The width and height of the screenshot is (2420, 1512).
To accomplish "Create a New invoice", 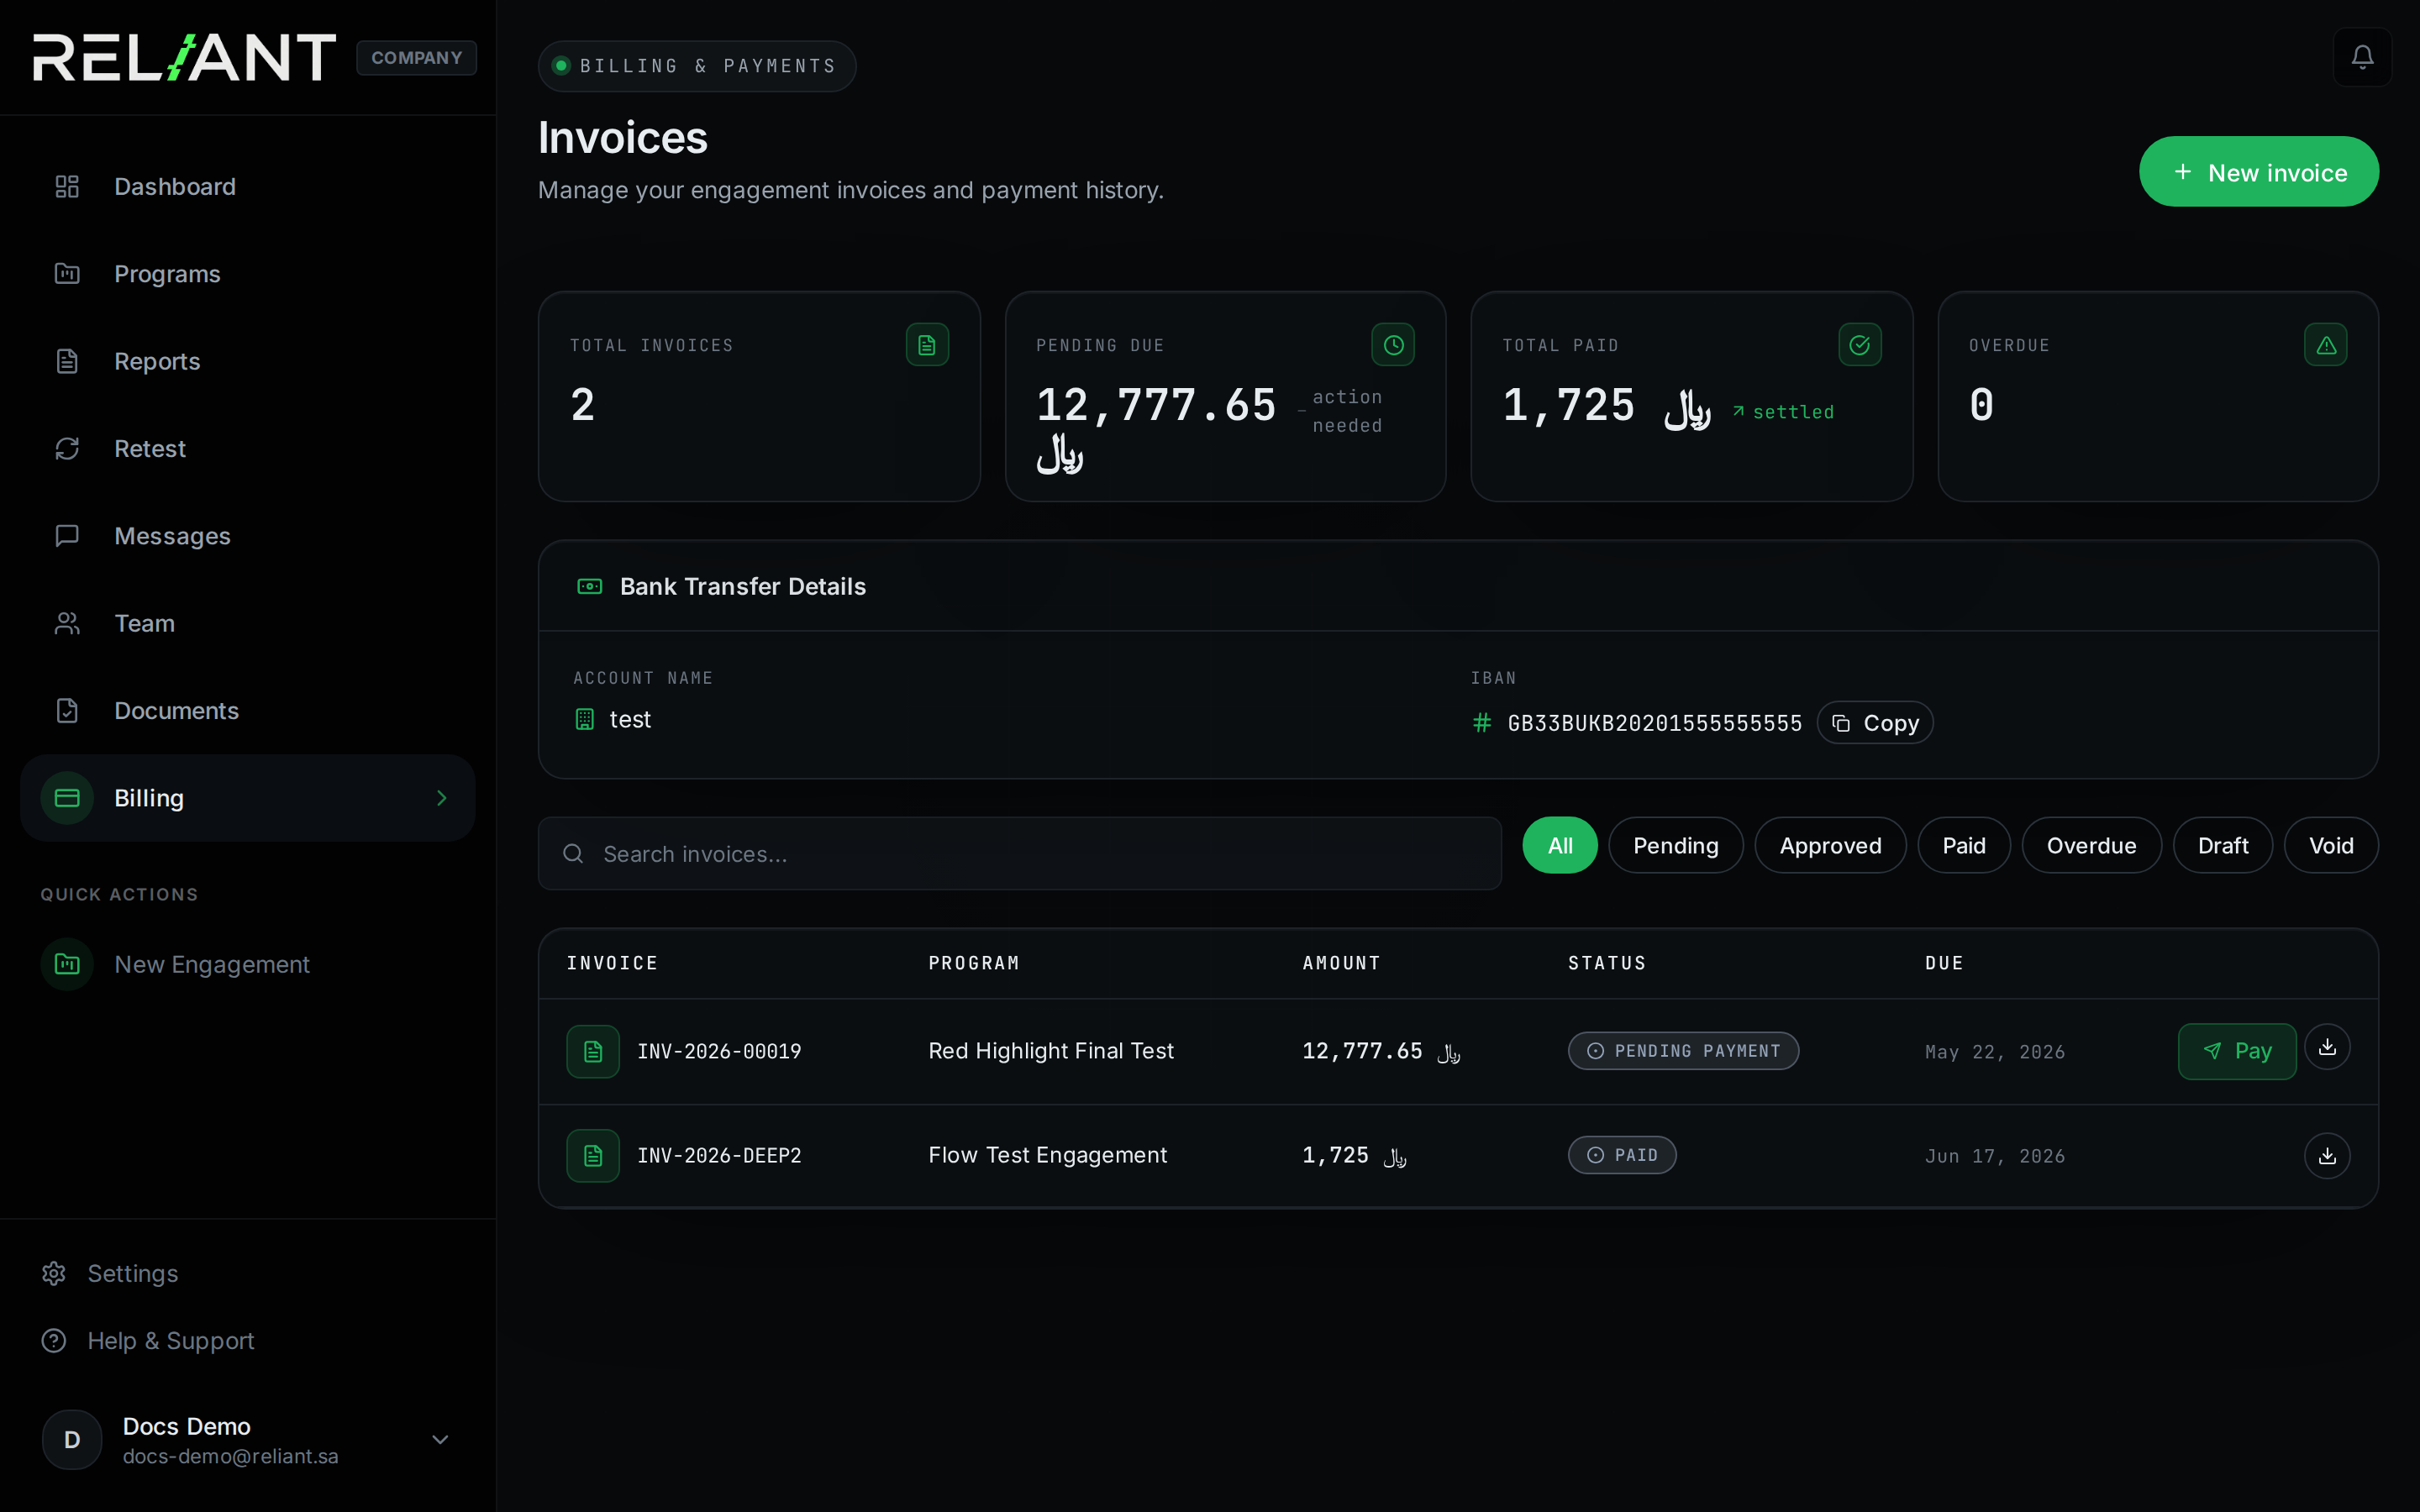I will coord(2258,172).
